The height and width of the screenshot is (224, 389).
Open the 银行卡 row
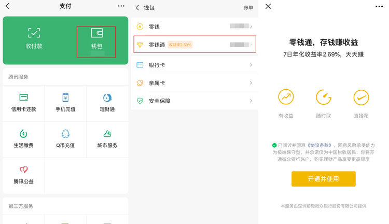pos(195,65)
